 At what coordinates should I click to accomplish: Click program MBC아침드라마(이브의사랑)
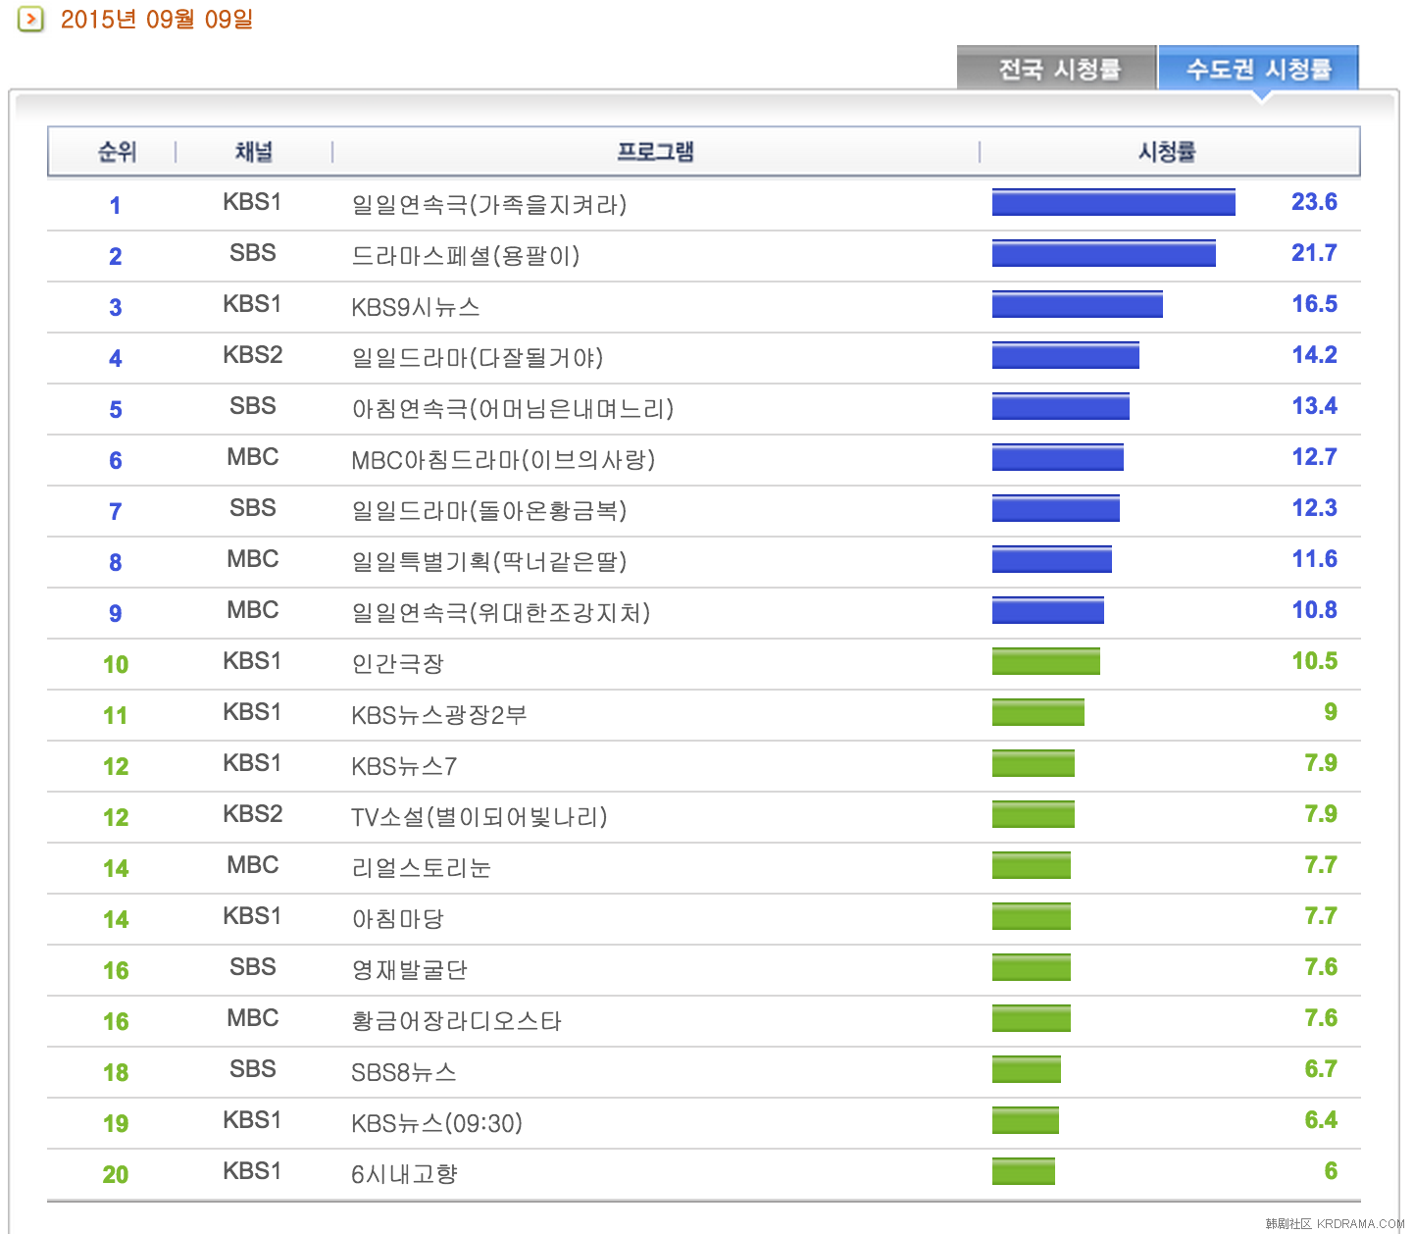(503, 459)
